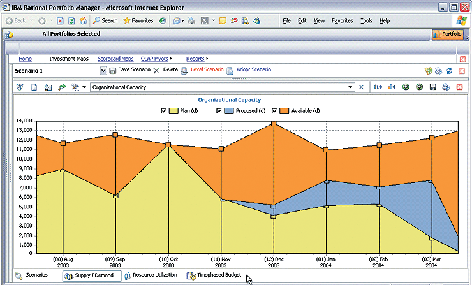This screenshot has height=285, width=472.
Task: Click Delete scenario
Action: coord(166,70)
